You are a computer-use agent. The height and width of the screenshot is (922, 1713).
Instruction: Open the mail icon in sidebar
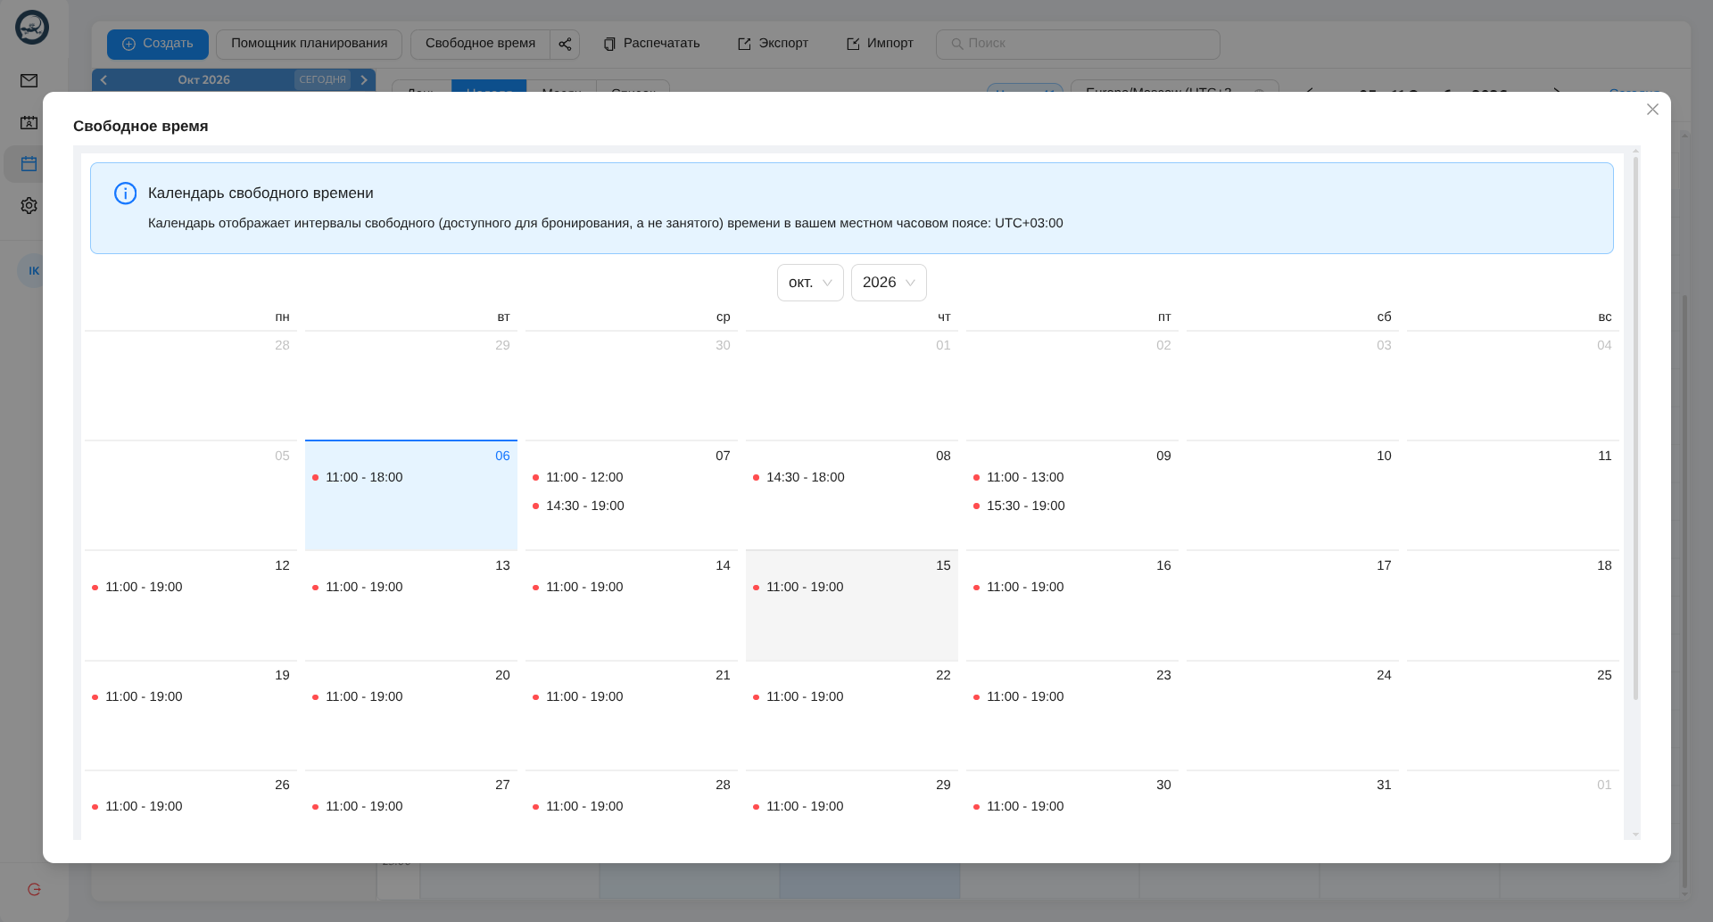(x=29, y=81)
